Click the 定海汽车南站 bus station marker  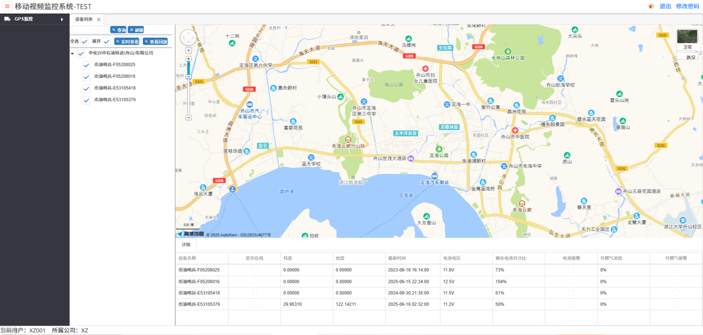434,176
